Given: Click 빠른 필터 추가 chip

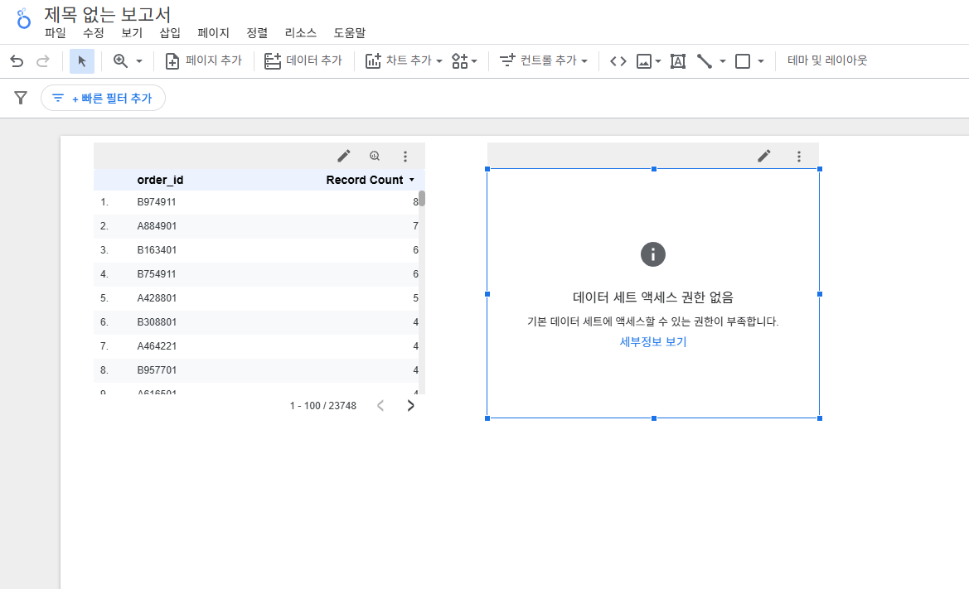Looking at the screenshot, I should (x=104, y=98).
